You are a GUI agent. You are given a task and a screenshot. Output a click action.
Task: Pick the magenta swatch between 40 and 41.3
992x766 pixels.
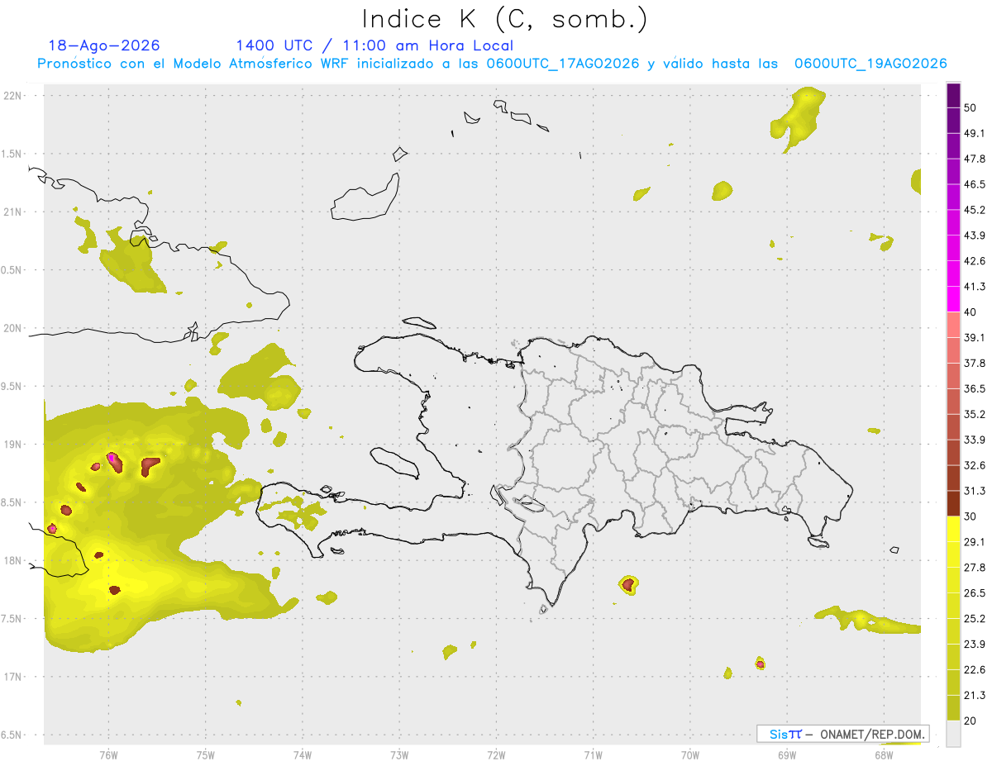pos(953,299)
